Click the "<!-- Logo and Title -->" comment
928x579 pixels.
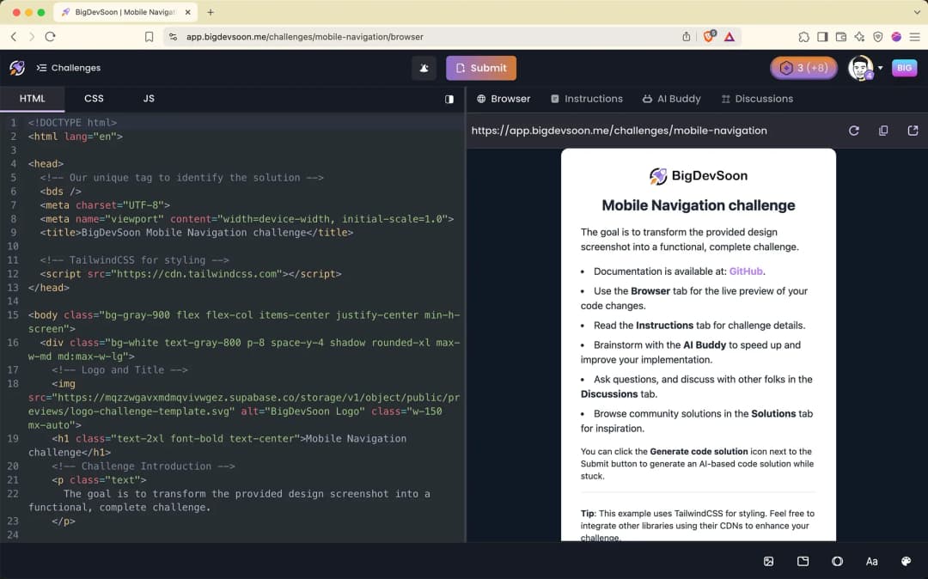click(x=119, y=369)
